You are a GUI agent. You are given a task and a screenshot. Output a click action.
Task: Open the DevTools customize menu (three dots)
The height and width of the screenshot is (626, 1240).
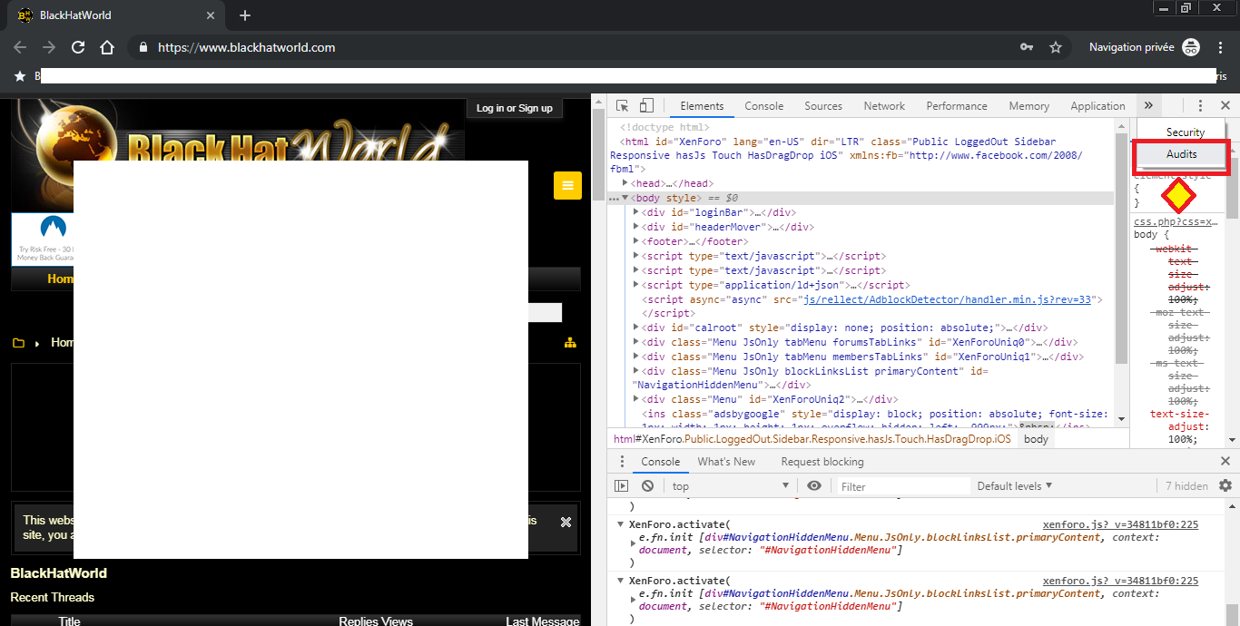(x=1200, y=106)
